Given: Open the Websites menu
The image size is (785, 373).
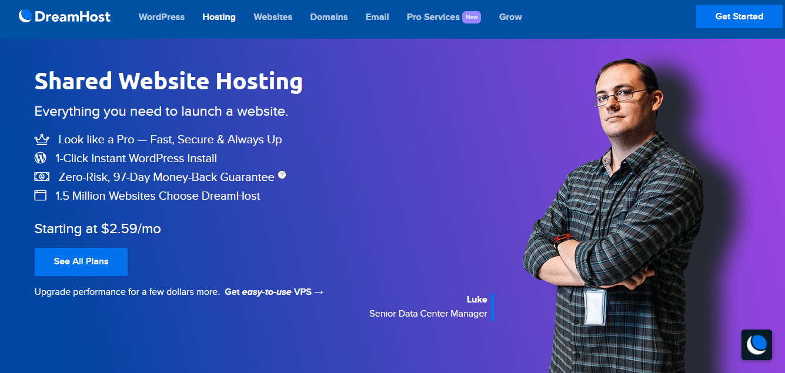Looking at the screenshot, I should [273, 17].
